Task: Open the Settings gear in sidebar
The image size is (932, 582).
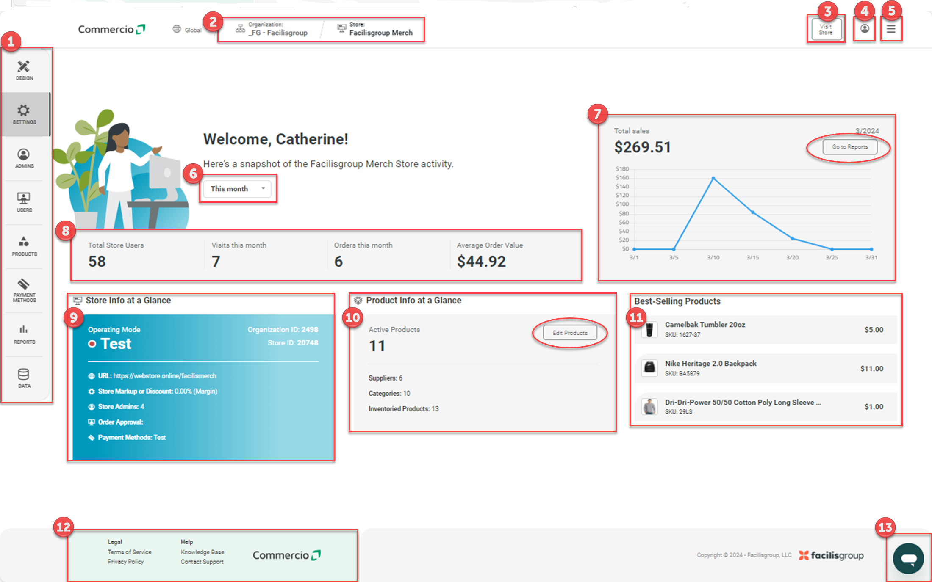Action: (x=24, y=114)
